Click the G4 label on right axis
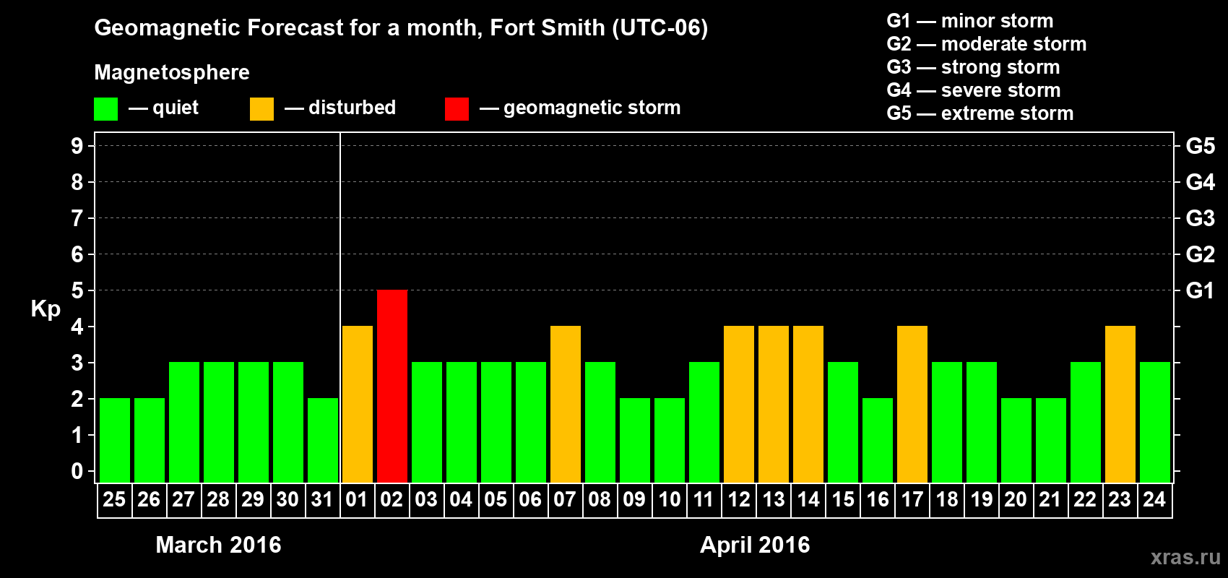The height and width of the screenshot is (578, 1228). [x=1200, y=182]
